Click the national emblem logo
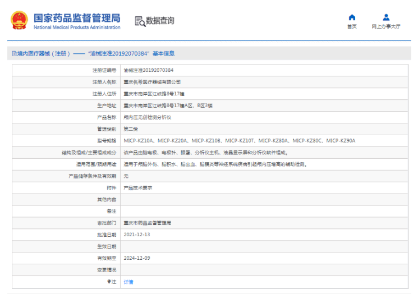Screen dimensions: 418x294 pos(19,20)
